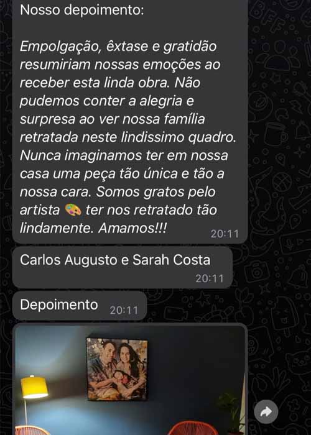Tap the word "Empolgação" in the testimonial
The height and width of the screenshot is (435, 311).
[x=59, y=47]
